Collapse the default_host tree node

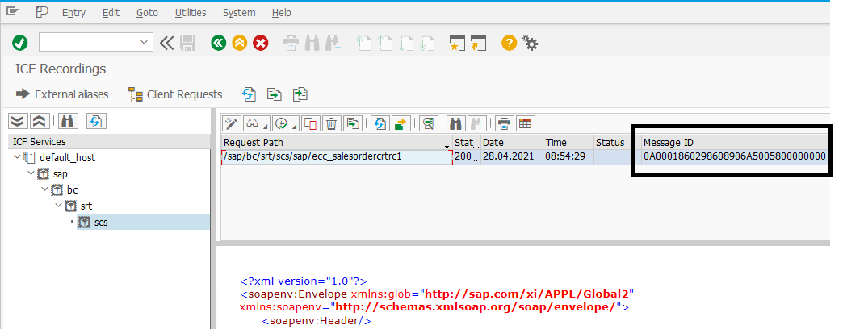[x=18, y=157]
